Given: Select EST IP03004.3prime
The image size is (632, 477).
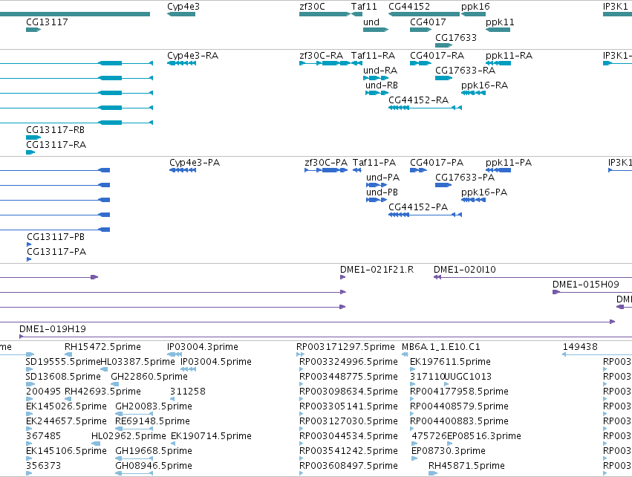Looking at the screenshot, I should pos(174,354).
